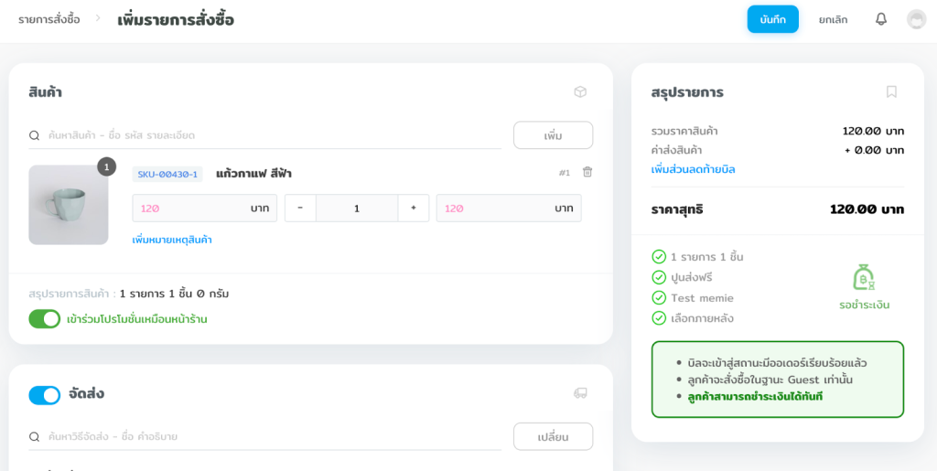
Task: Open the user profile avatar
Action: coord(916,19)
